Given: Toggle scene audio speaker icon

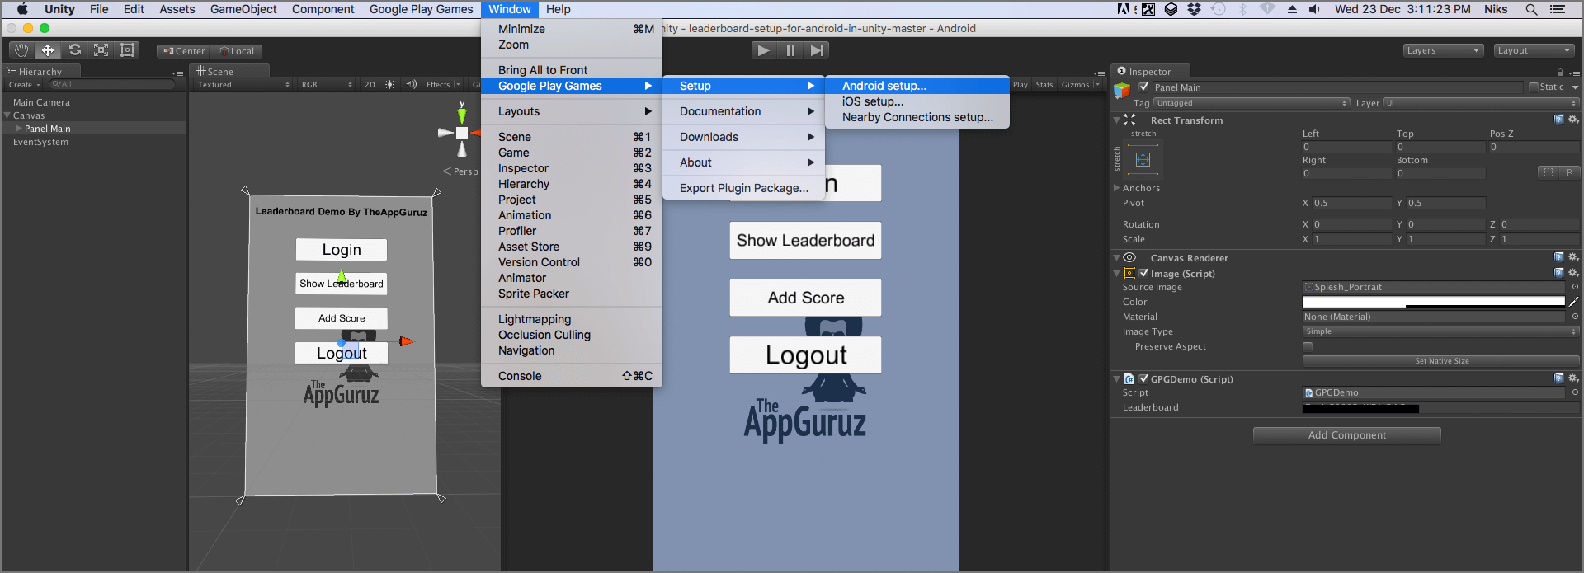Looking at the screenshot, I should [411, 85].
